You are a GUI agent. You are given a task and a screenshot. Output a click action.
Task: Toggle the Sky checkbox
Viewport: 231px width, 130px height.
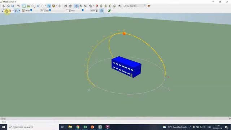(125, 6)
